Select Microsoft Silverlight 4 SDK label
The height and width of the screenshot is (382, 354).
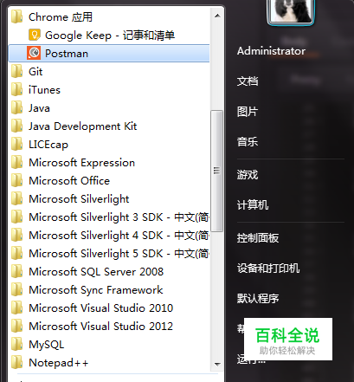point(119,236)
